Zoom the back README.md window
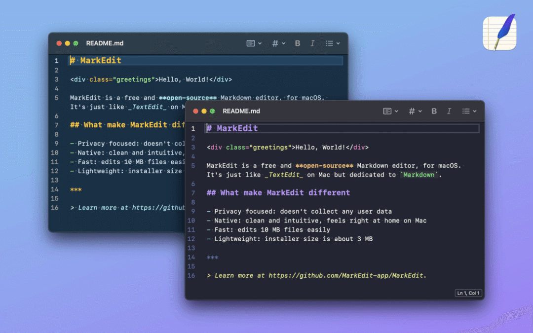The width and height of the screenshot is (533, 333). point(76,43)
